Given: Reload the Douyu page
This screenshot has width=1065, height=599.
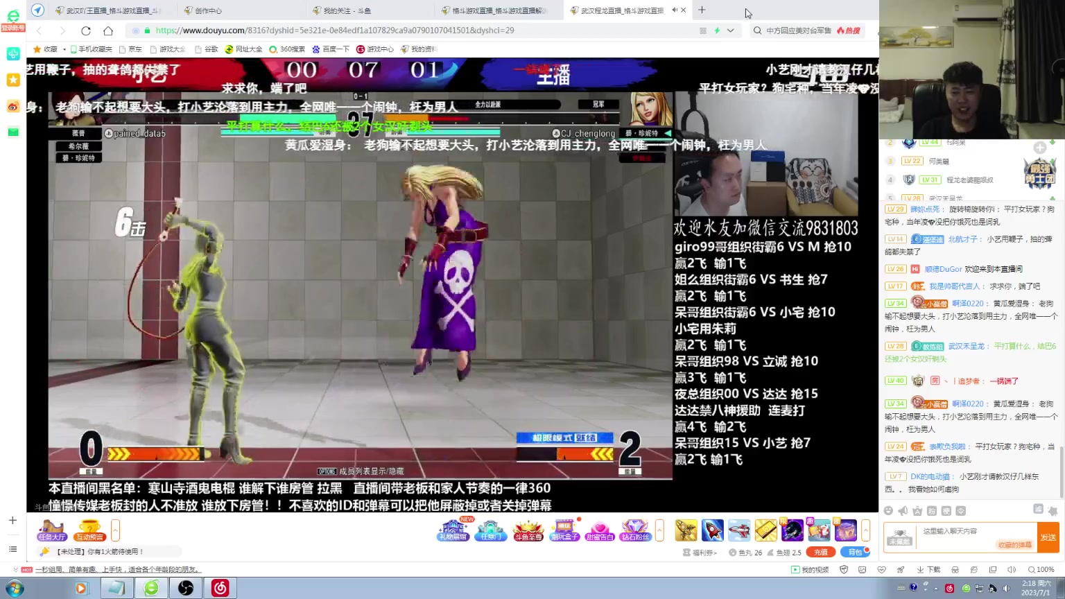Looking at the screenshot, I should pos(86,31).
